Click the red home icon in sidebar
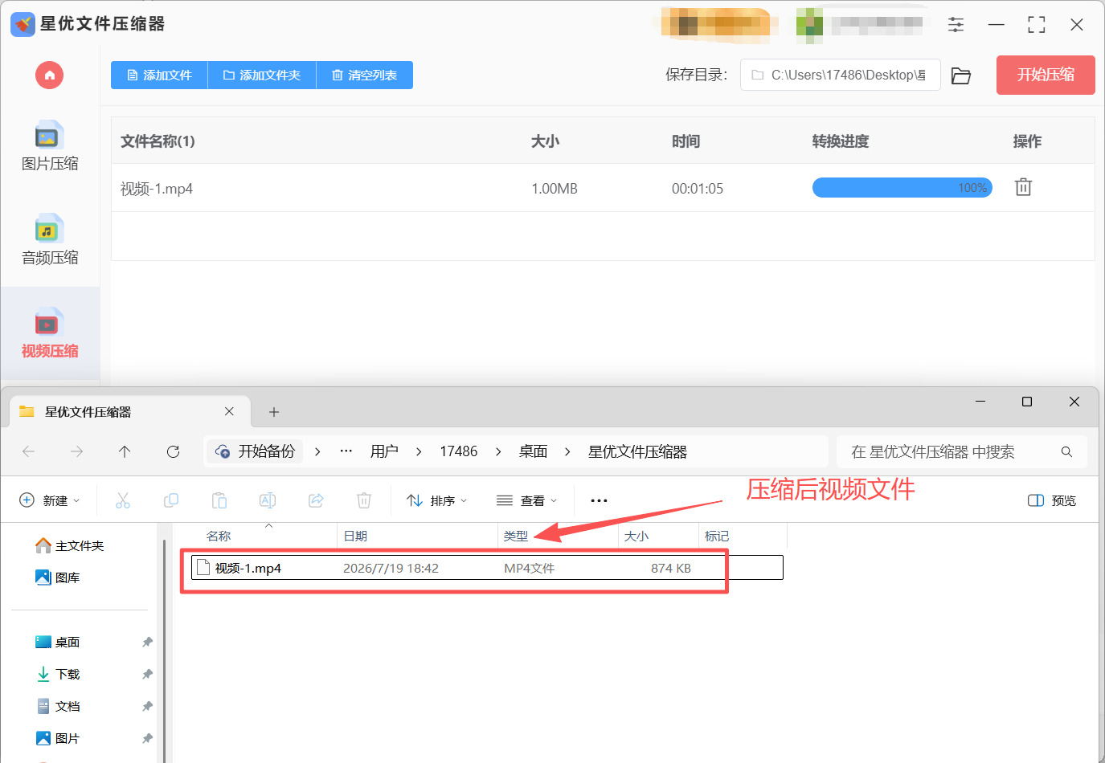 tap(49, 75)
